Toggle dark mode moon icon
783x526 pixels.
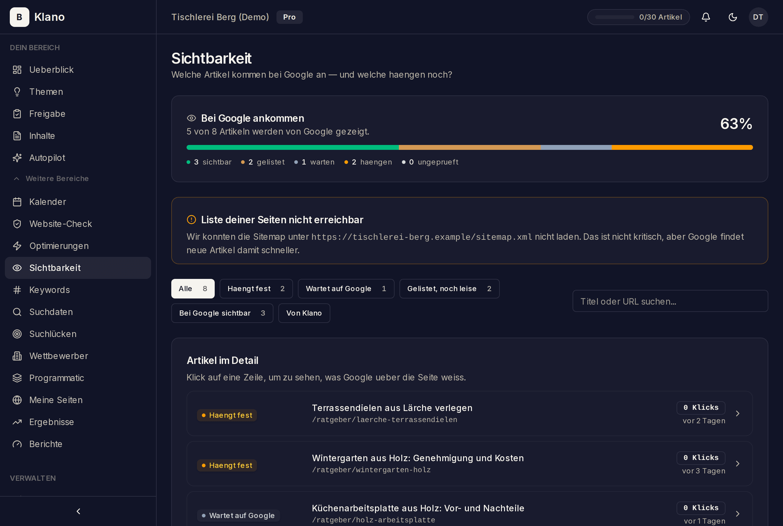(733, 17)
